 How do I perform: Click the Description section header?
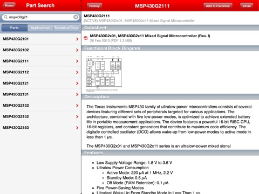click(x=170, y=96)
